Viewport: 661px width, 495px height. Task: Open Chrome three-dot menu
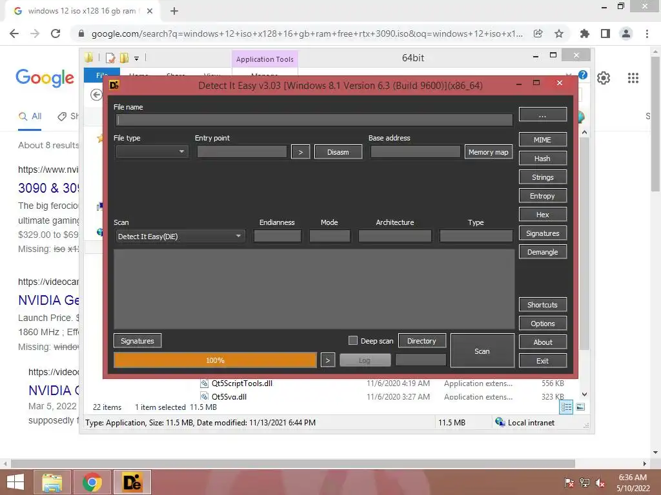[647, 34]
